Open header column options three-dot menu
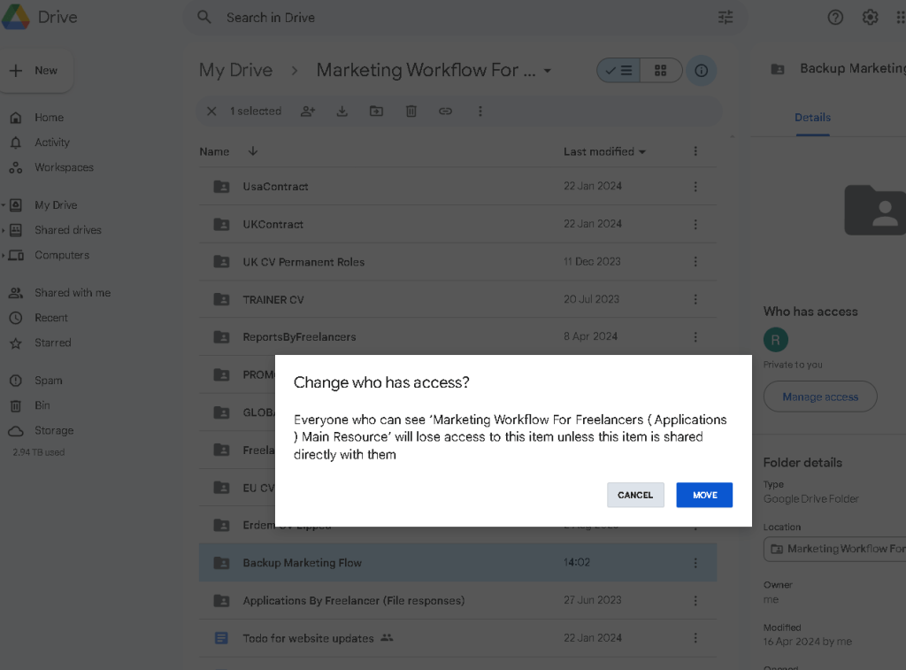 coord(695,151)
